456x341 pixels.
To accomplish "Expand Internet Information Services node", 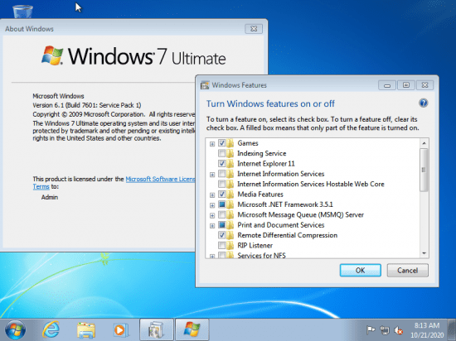I will (212, 175).
